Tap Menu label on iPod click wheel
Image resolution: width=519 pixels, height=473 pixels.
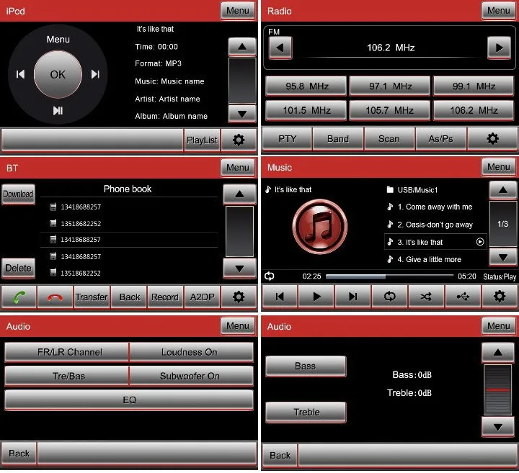(58, 40)
